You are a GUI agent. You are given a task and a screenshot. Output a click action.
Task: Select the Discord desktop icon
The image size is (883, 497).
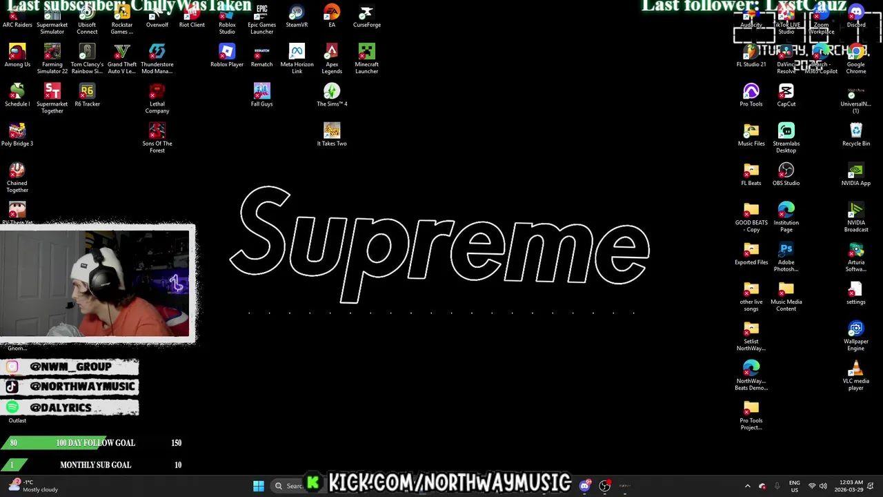856,17
